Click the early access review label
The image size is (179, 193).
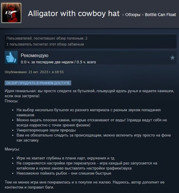[x=38, y=83]
